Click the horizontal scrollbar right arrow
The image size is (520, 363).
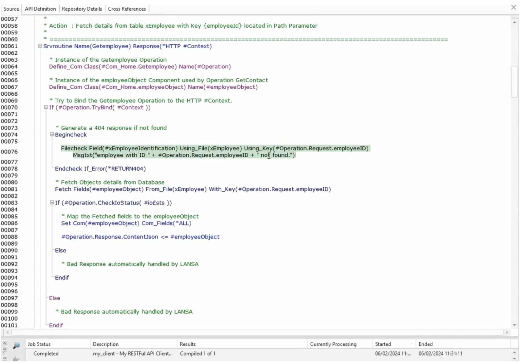tap(507, 332)
